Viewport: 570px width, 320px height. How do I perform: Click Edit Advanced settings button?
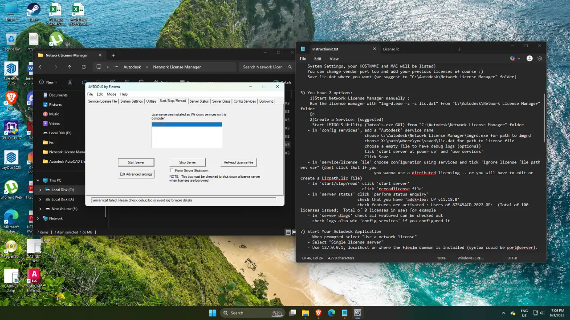(x=136, y=174)
